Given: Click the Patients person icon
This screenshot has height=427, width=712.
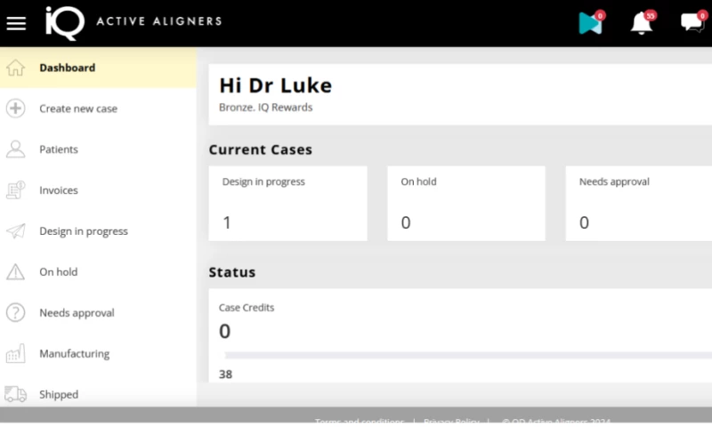Looking at the screenshot, I should click(15, 149).
